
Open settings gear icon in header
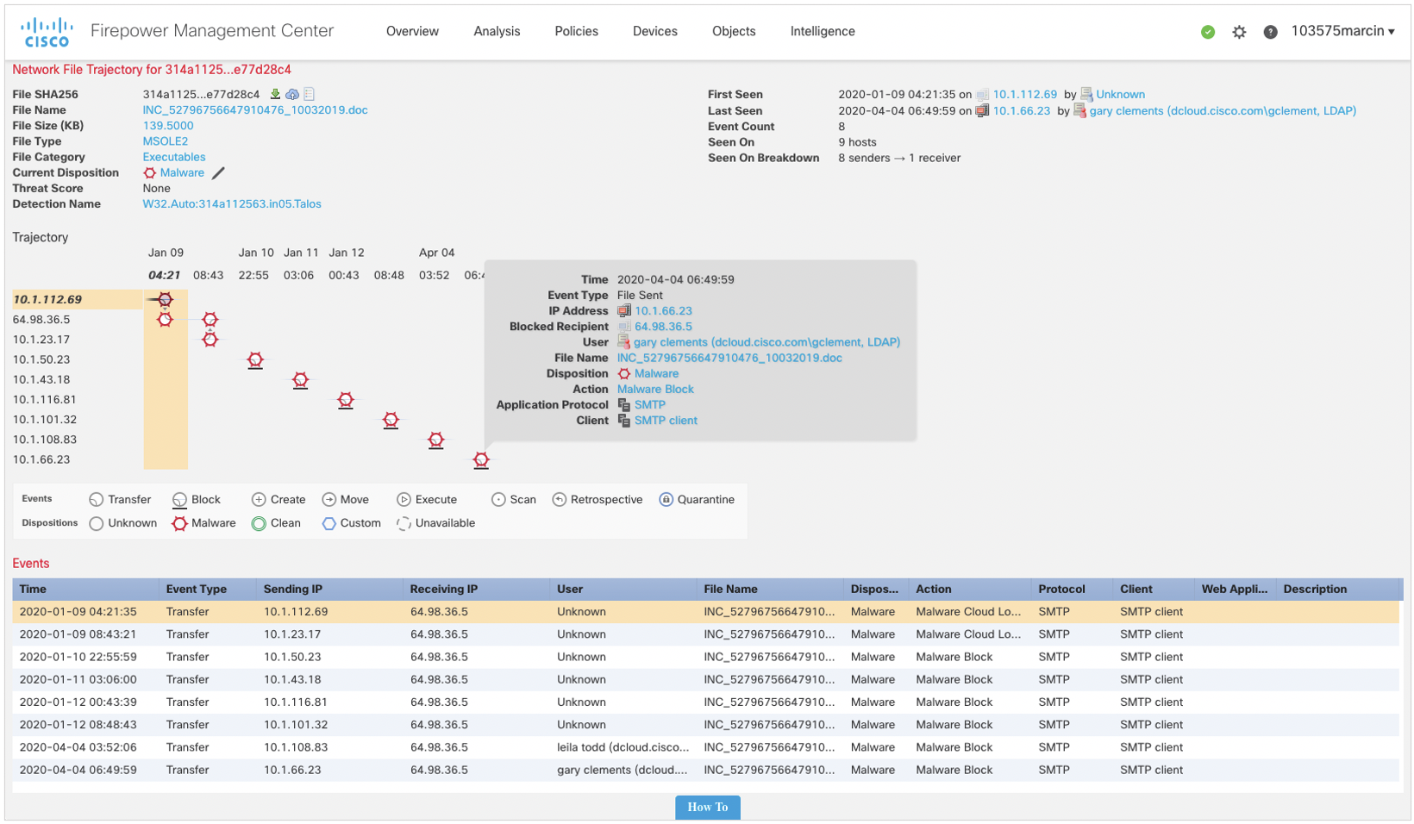[1239, 32]
